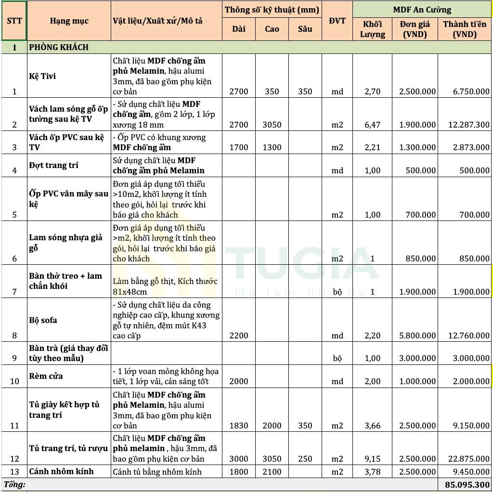Select the Cánh nhôm kính item cell
Image resolution: width=493 pixels, height=492 pixels.
point(69,472)
